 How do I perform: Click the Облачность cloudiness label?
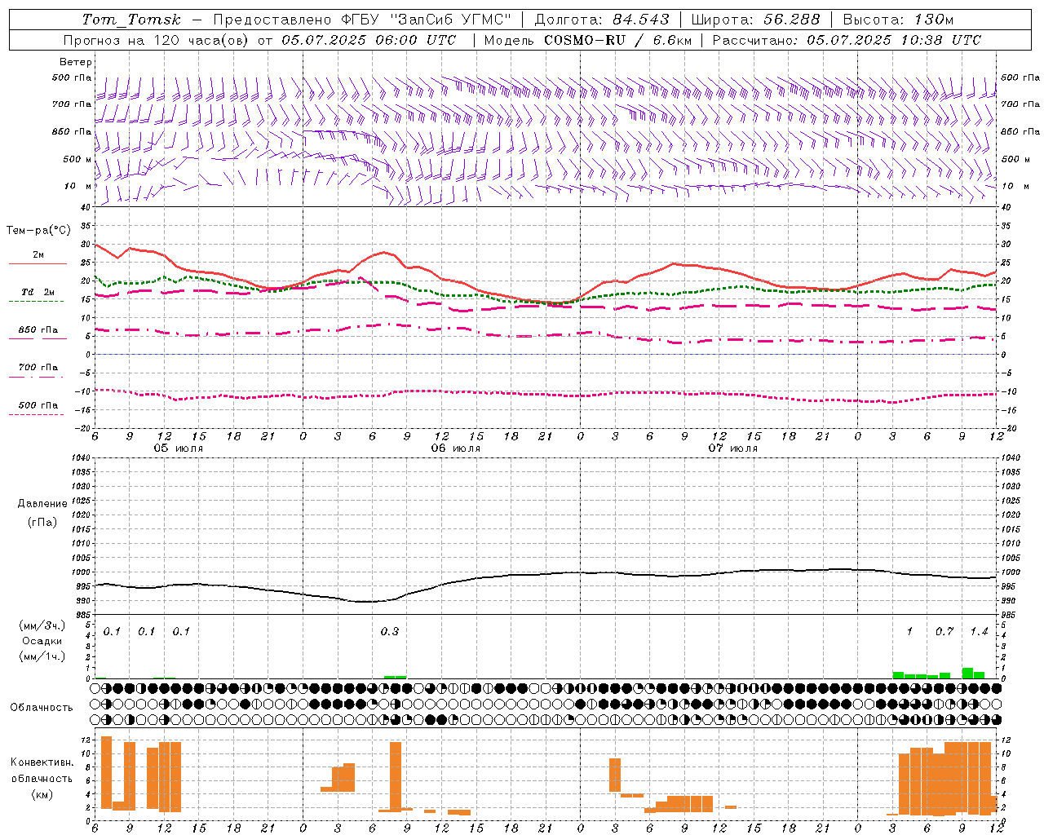[x=42, y=707]
